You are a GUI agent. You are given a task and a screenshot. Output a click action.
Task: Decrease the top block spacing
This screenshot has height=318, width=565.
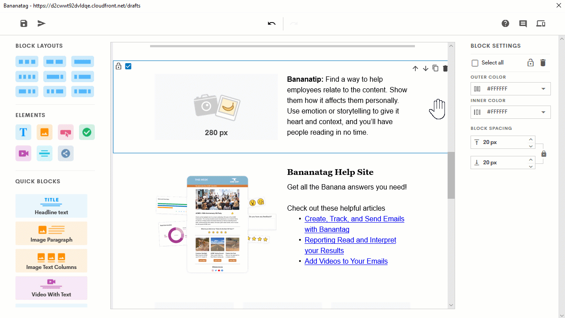[531, 146]
